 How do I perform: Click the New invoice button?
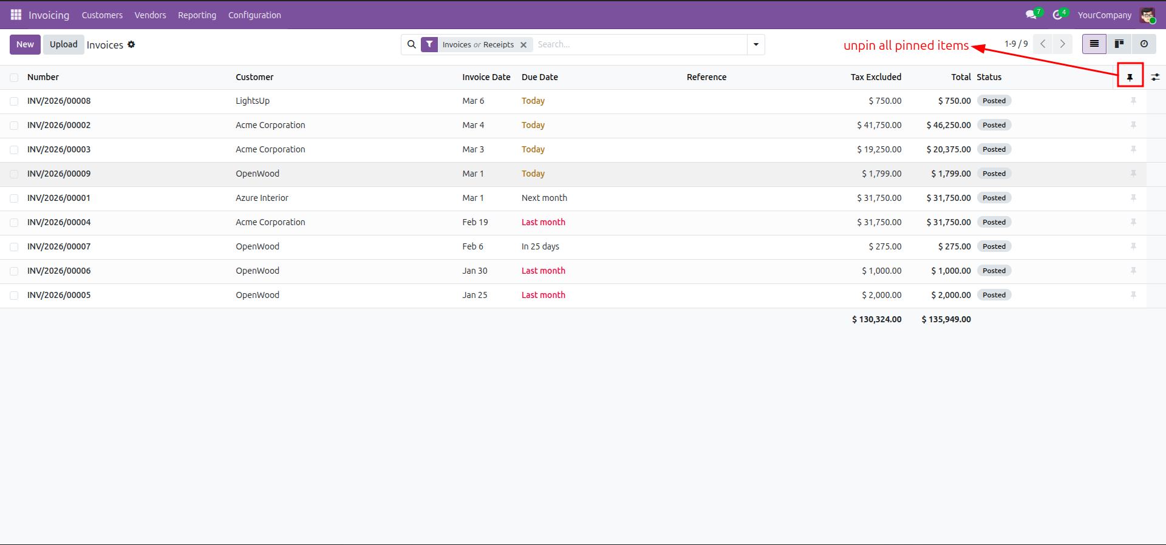pos(25,44)
